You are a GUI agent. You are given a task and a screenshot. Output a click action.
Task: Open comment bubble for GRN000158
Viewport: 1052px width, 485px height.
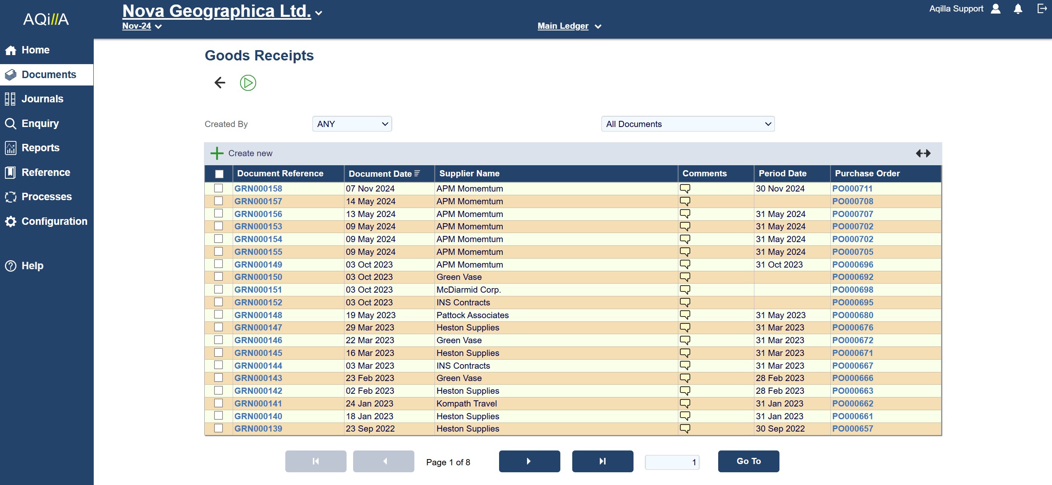coord(685,188)
